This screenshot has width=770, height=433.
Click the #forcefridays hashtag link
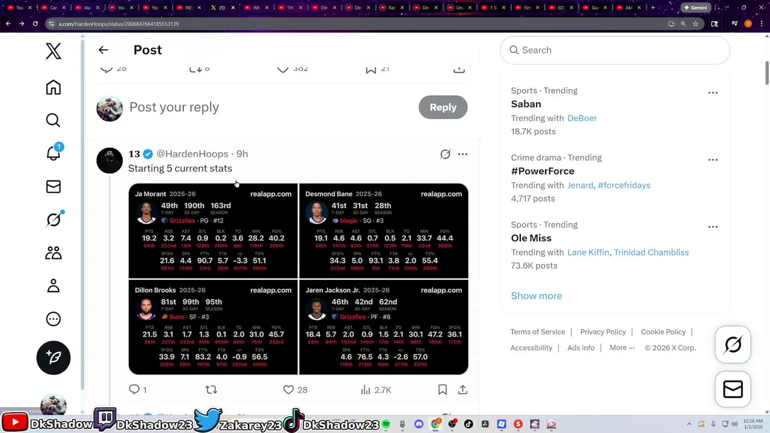click(624, 185)
